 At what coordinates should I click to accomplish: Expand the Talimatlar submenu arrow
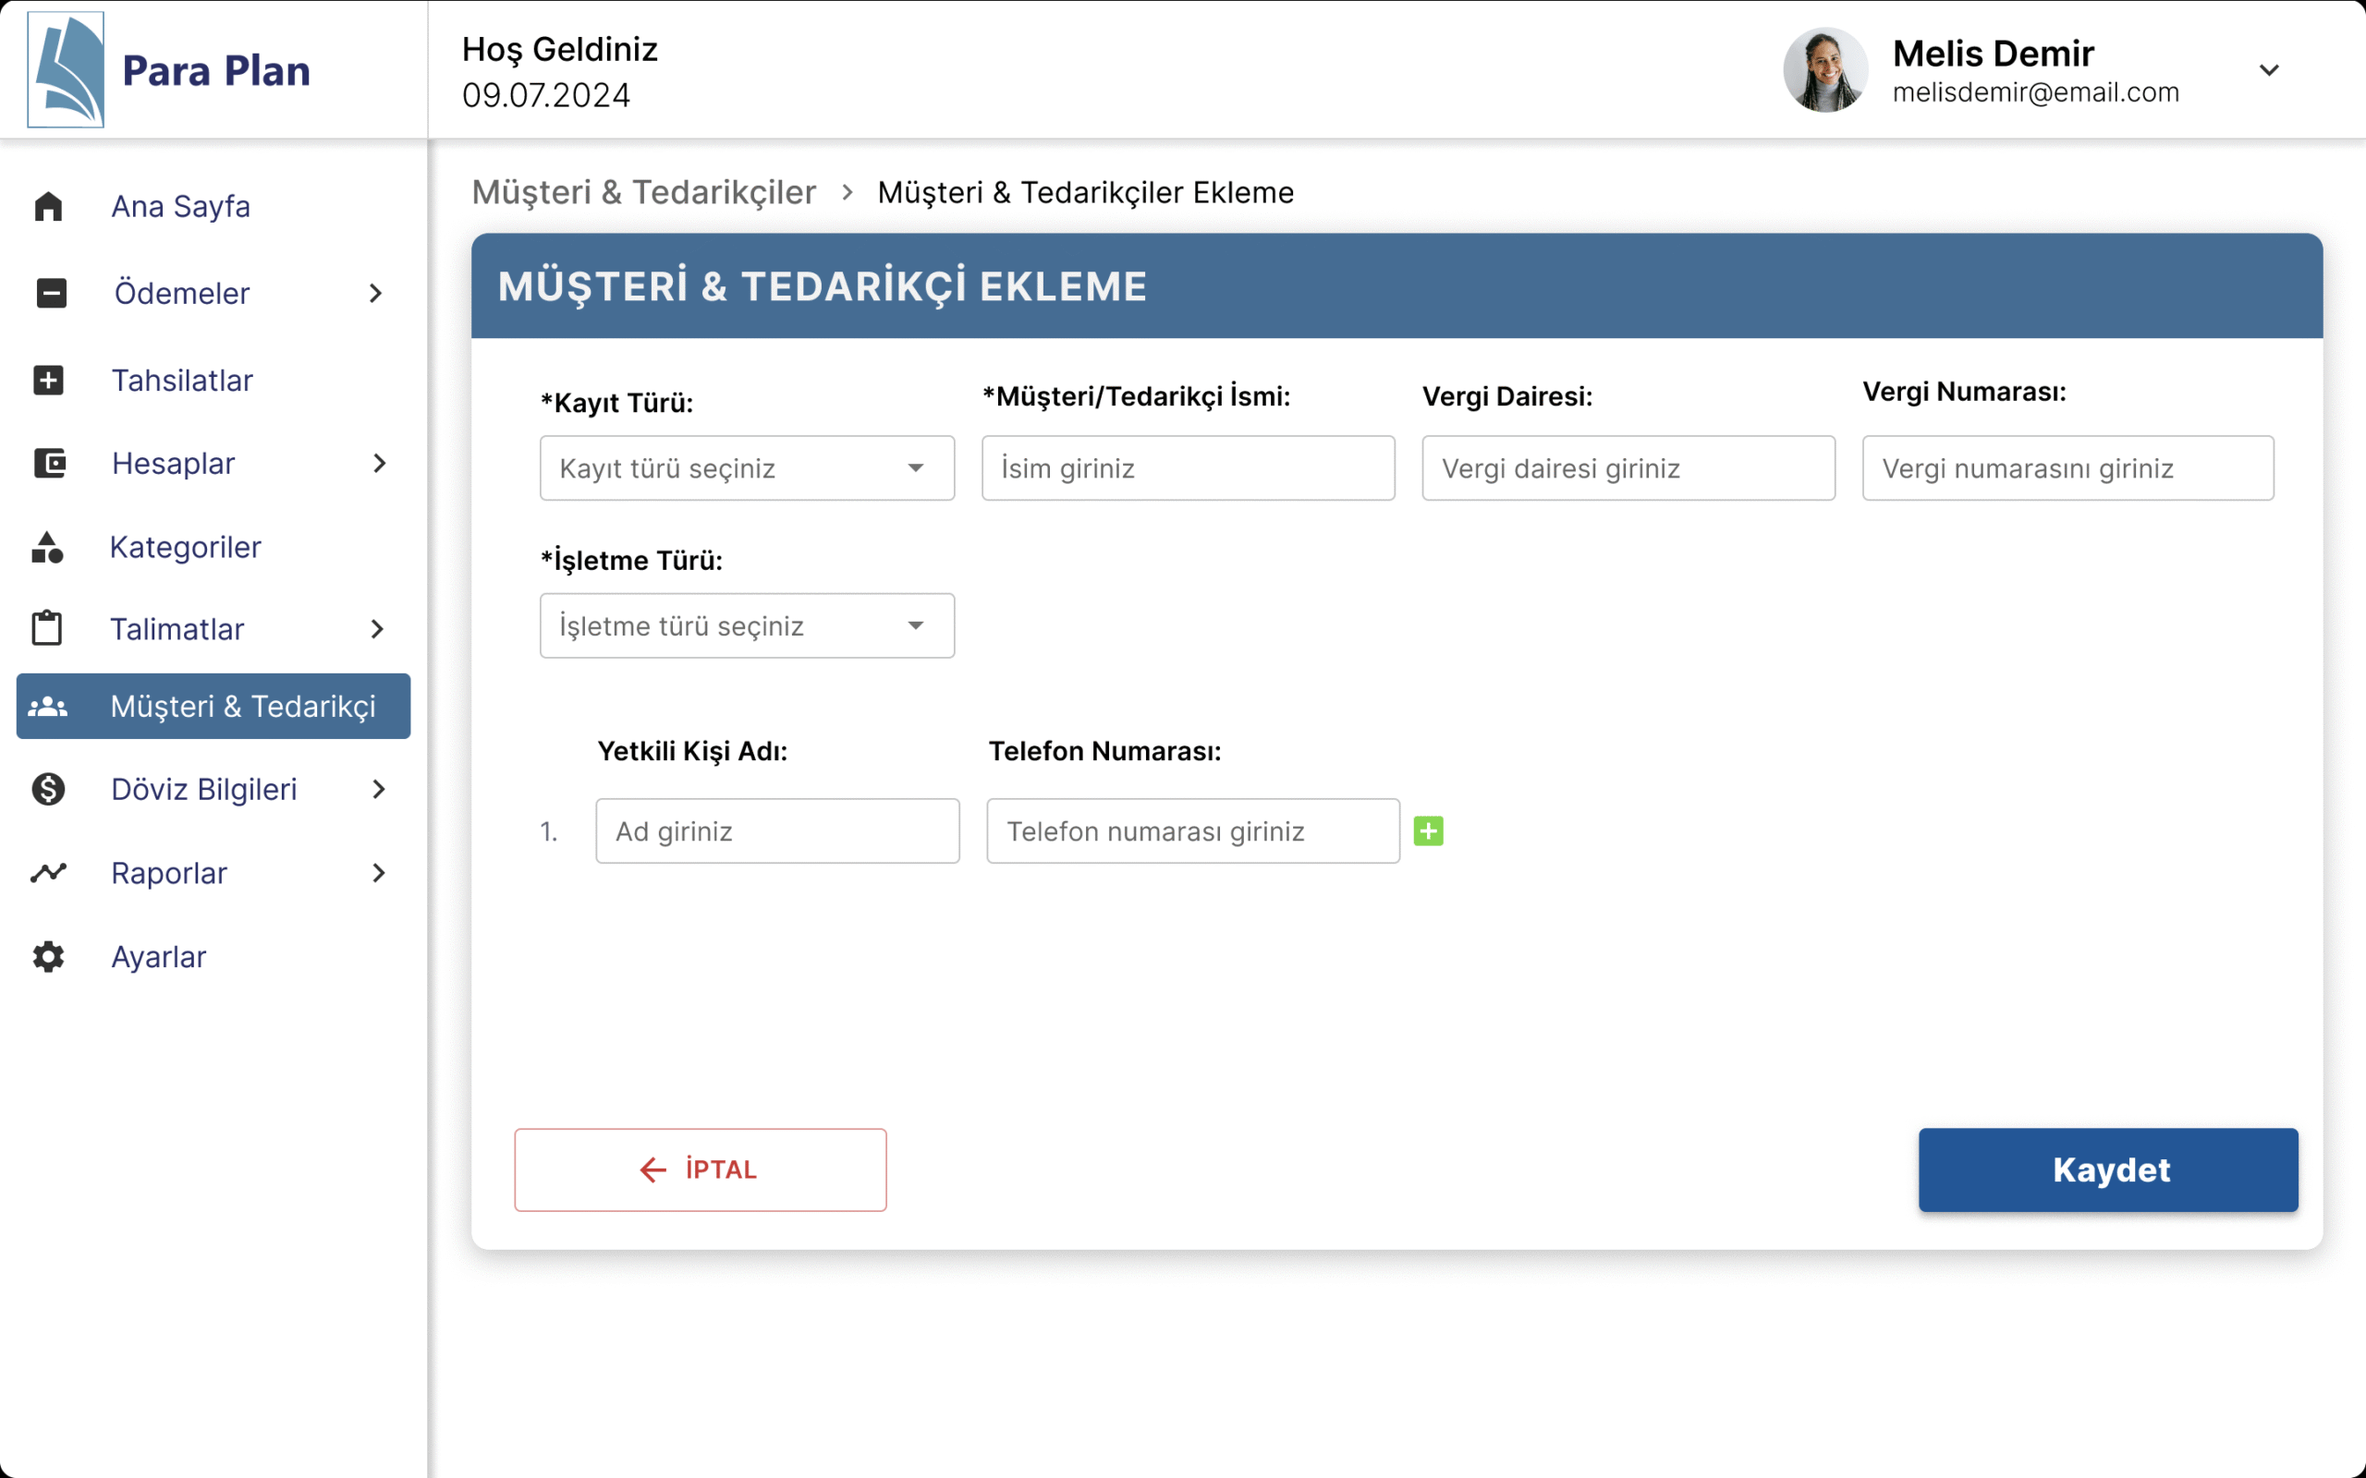[377, 629]
